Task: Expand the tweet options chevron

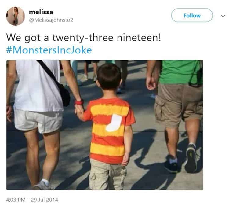Action: pos(223,16)
